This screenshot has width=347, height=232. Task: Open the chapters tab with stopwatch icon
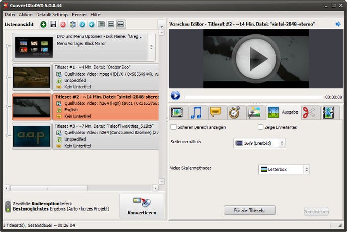(x=235, y=112)
